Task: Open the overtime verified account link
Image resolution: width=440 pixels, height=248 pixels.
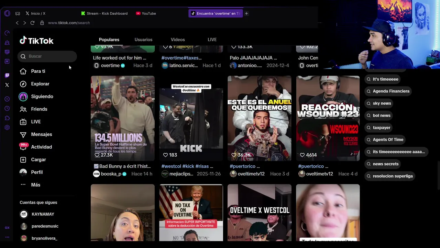Action: 110,65
